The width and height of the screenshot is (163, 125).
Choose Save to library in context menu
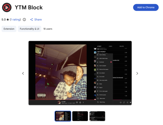[x=104, y=55]
